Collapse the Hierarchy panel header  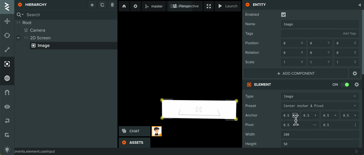(x=20, y=5)
